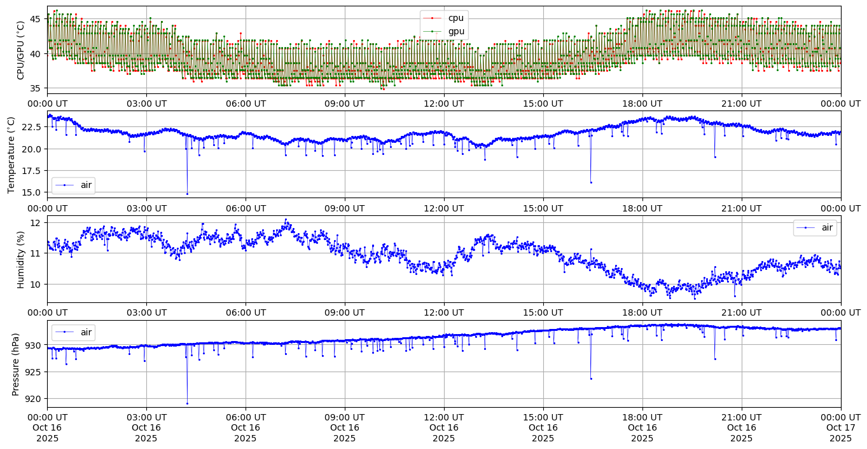Viewport: 867px width, 449px height.
Task: Select the Humidity (%) y-axis label
Action: (20, 259)
